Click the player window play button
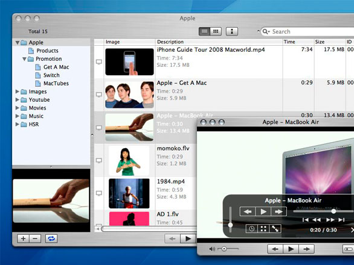Image resolution: width=354 pixels, height=265 pixels. pos(291,249)
